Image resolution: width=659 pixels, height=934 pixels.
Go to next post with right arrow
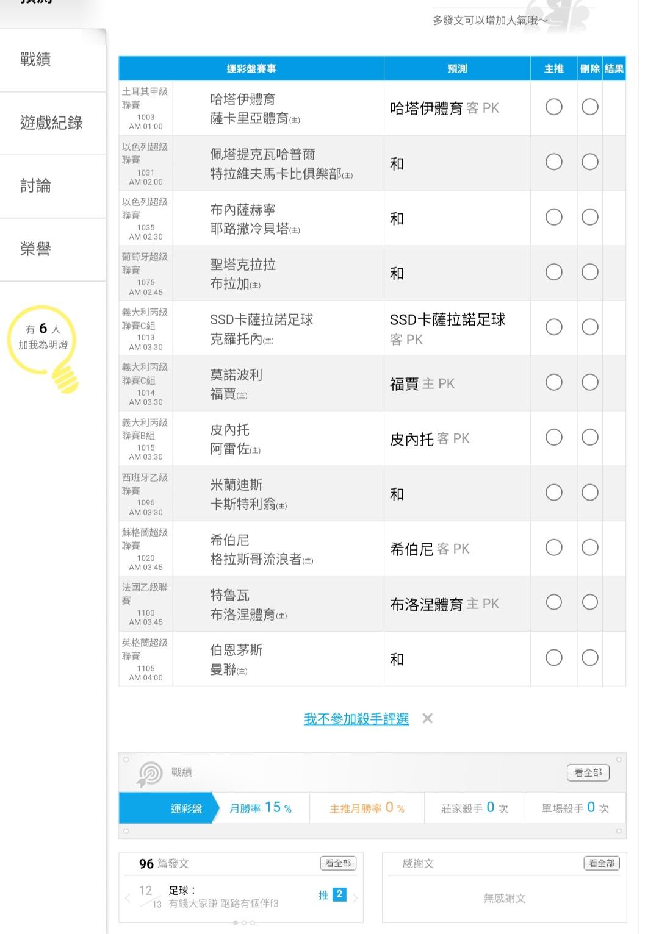pos(355,897)
